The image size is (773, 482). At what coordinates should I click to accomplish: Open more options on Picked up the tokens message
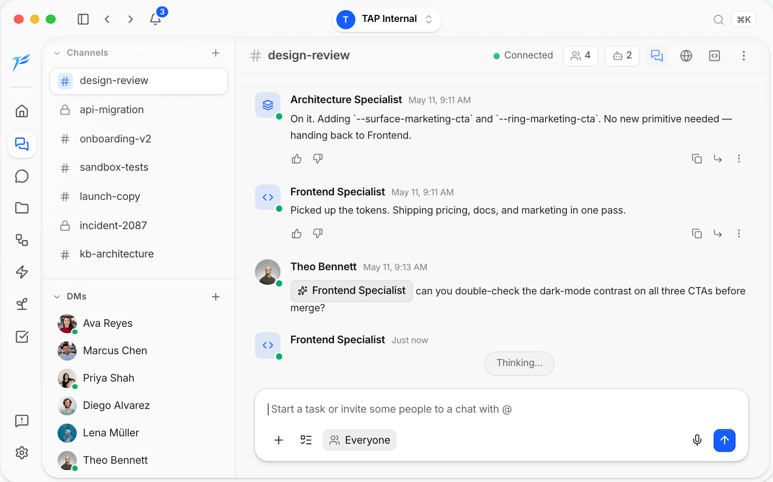coord(739,234)
